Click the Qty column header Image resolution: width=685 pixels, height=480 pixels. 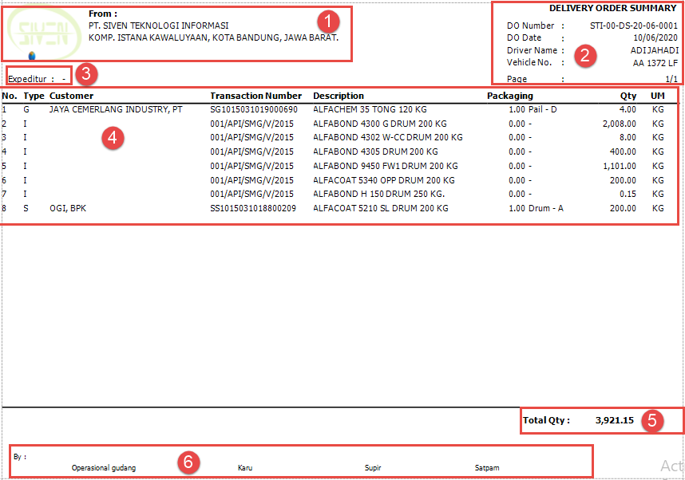[x=628, y=96]
